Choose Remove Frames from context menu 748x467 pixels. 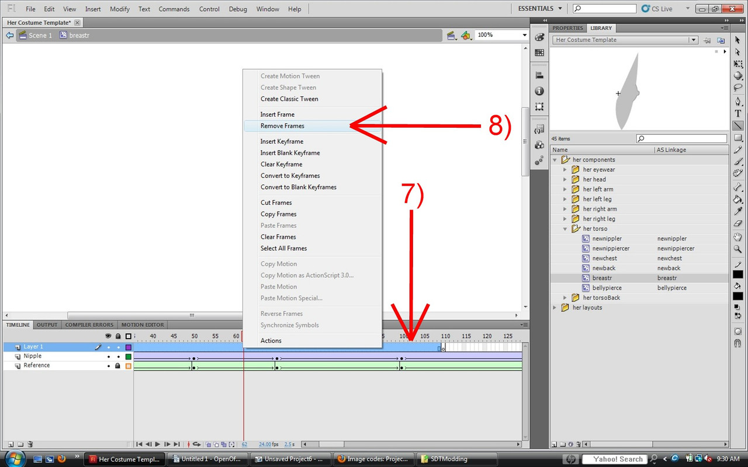pyautogui.click(x=282, y=126)
